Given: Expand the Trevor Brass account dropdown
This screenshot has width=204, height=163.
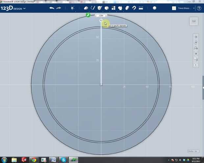Looking at the screenshot, I should pyautogui.click(x=194, y=8).
